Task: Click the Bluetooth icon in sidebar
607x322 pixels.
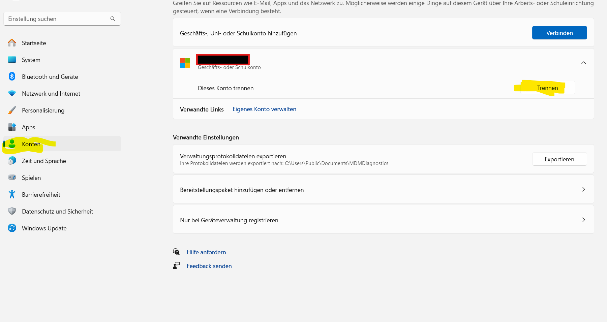Action: pyautogui.click(x=12, y=76)
